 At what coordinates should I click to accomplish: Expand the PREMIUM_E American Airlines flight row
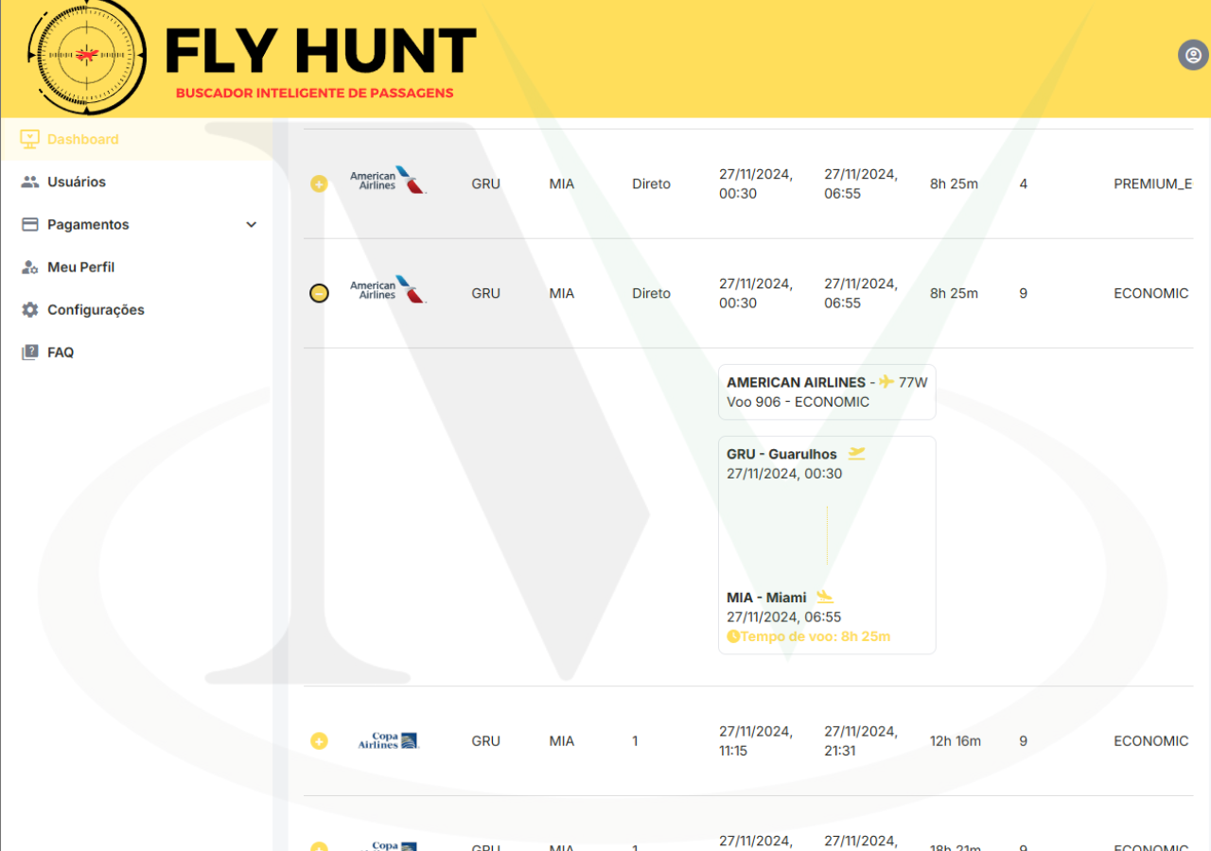319,184
